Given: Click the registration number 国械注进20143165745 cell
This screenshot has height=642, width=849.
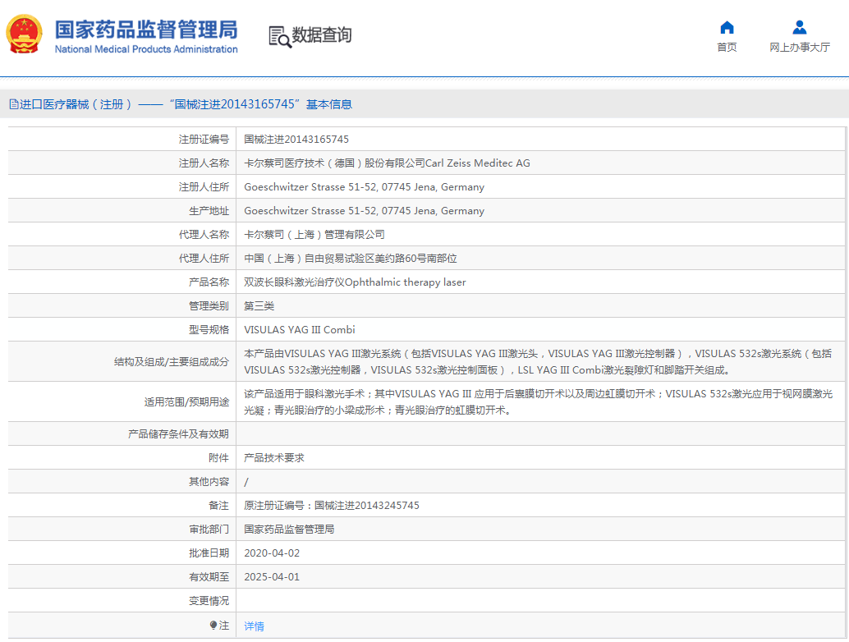Looking at the screenshot, I should 296,140.
